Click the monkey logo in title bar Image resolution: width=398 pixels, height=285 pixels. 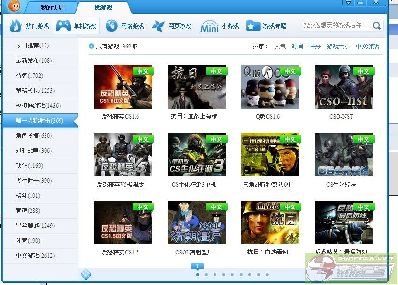tap(15, 7)
